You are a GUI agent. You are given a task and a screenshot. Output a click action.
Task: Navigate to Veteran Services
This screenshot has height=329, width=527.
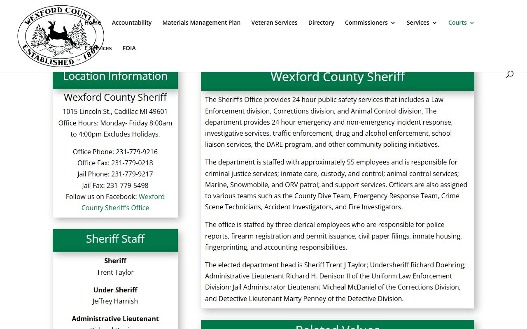coord(274,23)
